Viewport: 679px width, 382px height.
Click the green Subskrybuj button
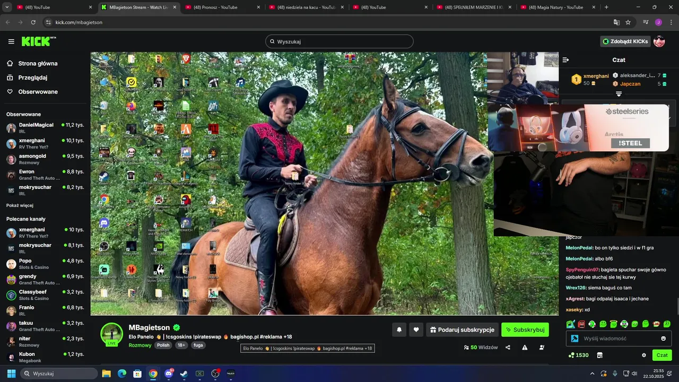click(x=525, y=329)
